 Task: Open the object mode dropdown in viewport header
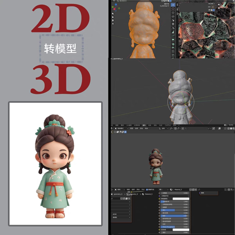tap(122, 128)
